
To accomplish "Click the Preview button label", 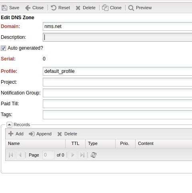I will (x=144, y=8).
